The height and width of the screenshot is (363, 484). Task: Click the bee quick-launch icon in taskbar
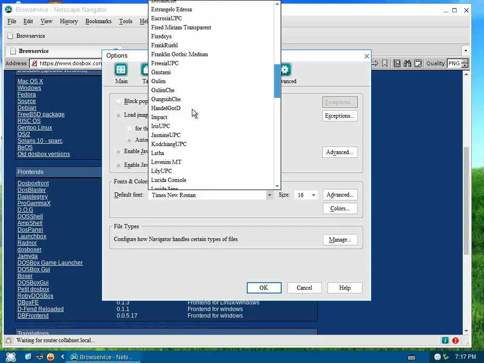pyautogui.click(x=40, y=357)
